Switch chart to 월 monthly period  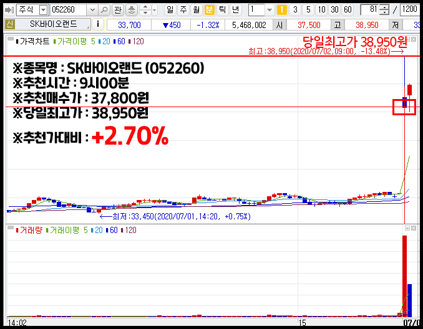[x=197, y=10]
